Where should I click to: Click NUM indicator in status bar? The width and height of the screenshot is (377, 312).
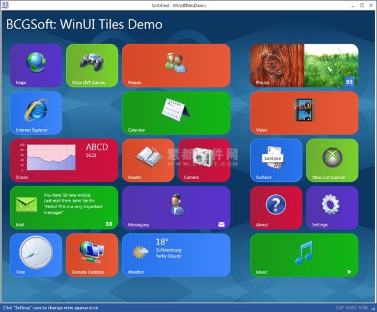pos(351,308)
